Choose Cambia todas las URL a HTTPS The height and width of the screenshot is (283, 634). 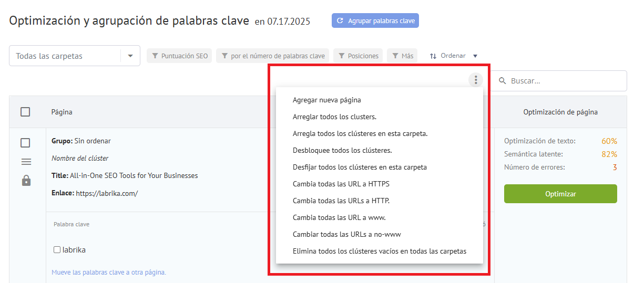point(379,184)
